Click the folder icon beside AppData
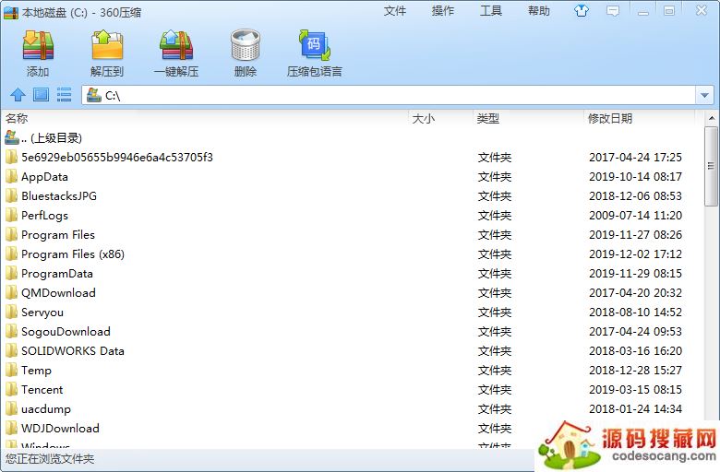The height and width of the screenshot is (472, 720). coord(11,177)
